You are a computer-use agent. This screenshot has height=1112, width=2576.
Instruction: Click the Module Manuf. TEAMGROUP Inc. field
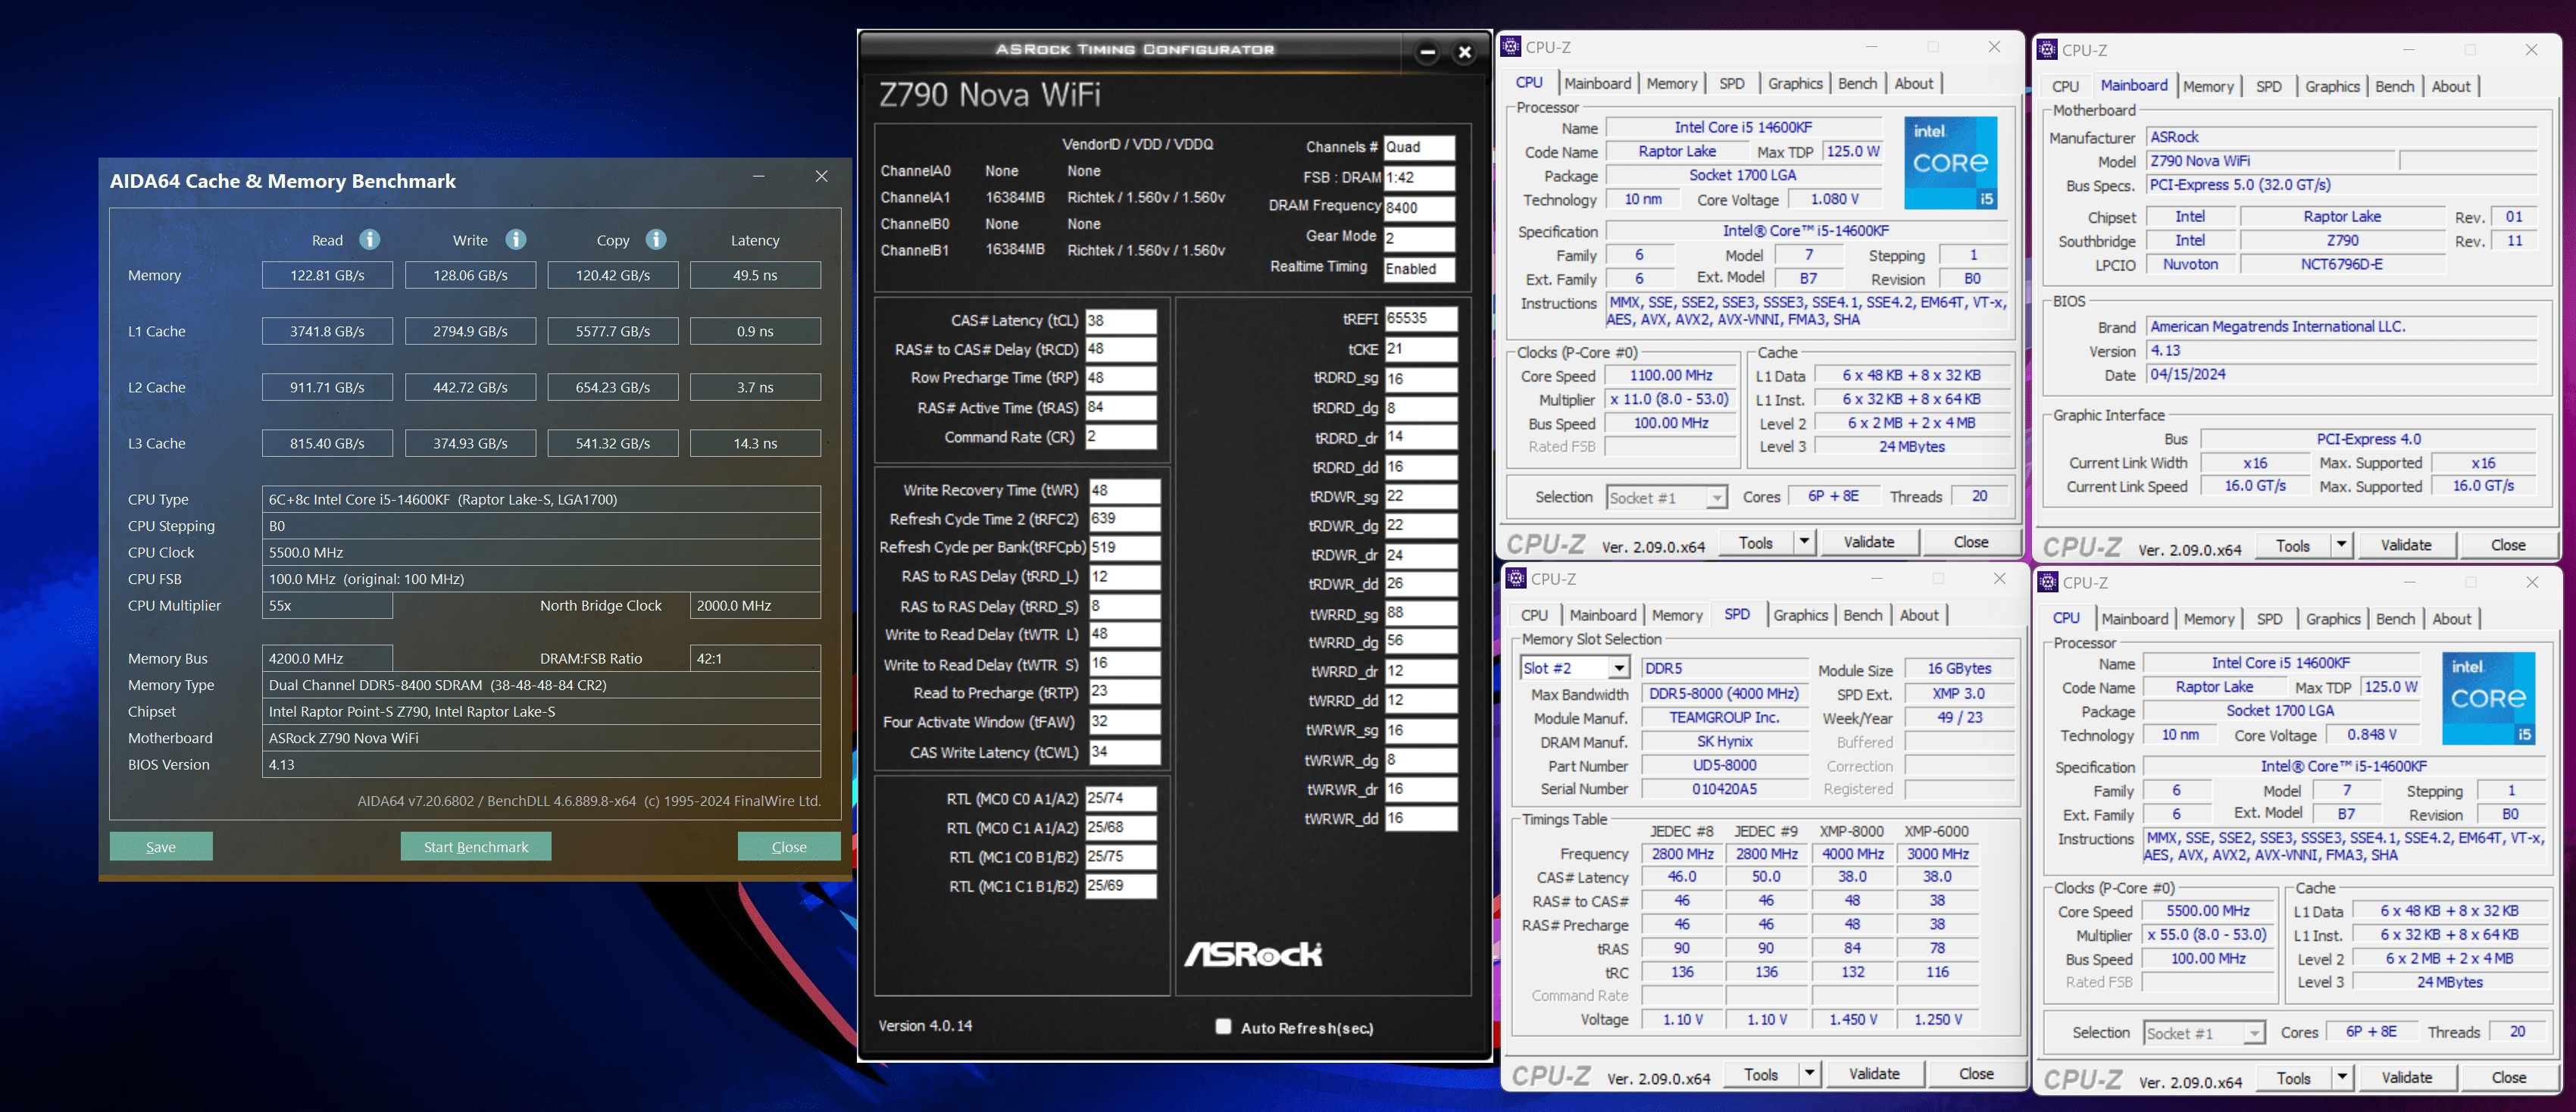click(x=1725, y=718)
